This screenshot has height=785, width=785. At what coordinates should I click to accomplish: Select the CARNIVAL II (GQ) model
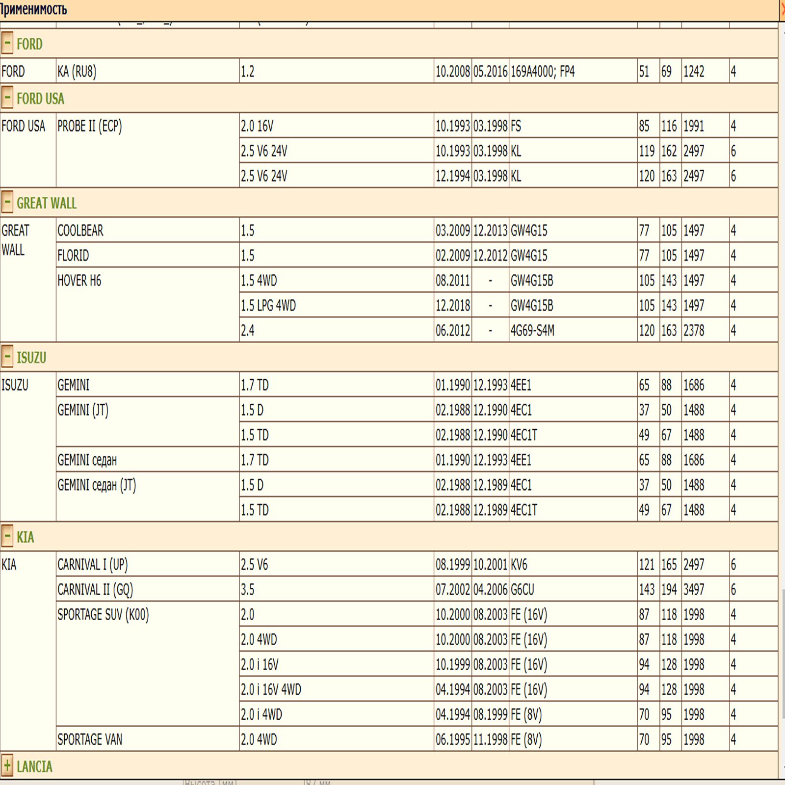tap(95, 589)
